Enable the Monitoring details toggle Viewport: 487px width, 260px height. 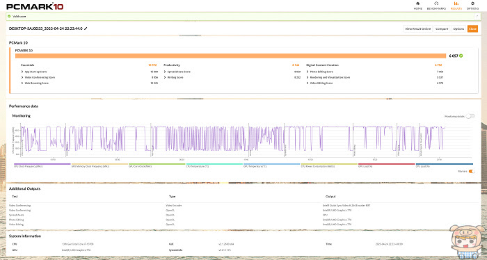pos(470,116)
